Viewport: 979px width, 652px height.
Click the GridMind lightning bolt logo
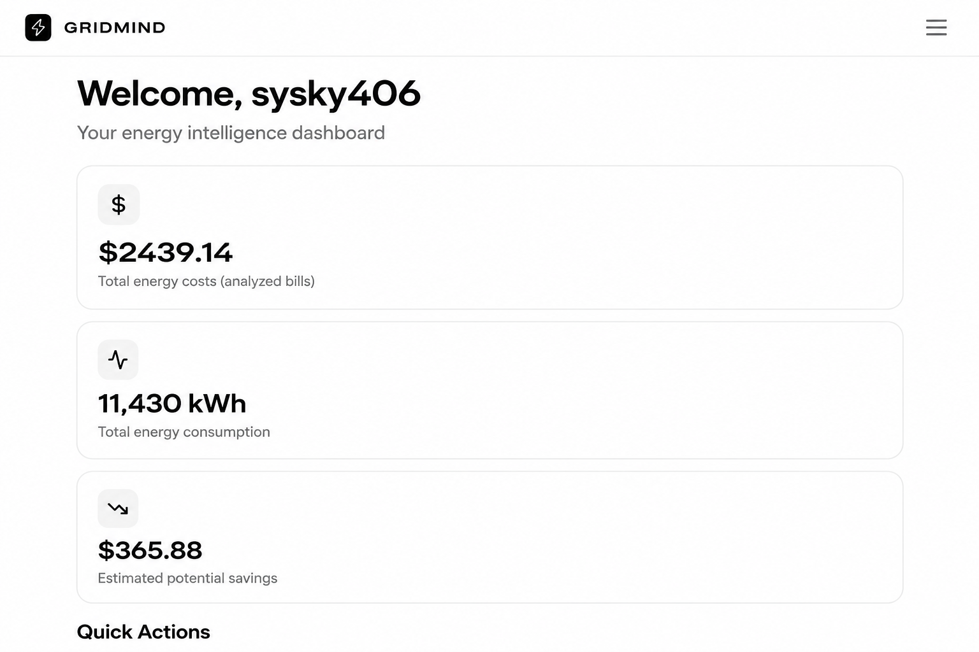(x=38, y=27)
